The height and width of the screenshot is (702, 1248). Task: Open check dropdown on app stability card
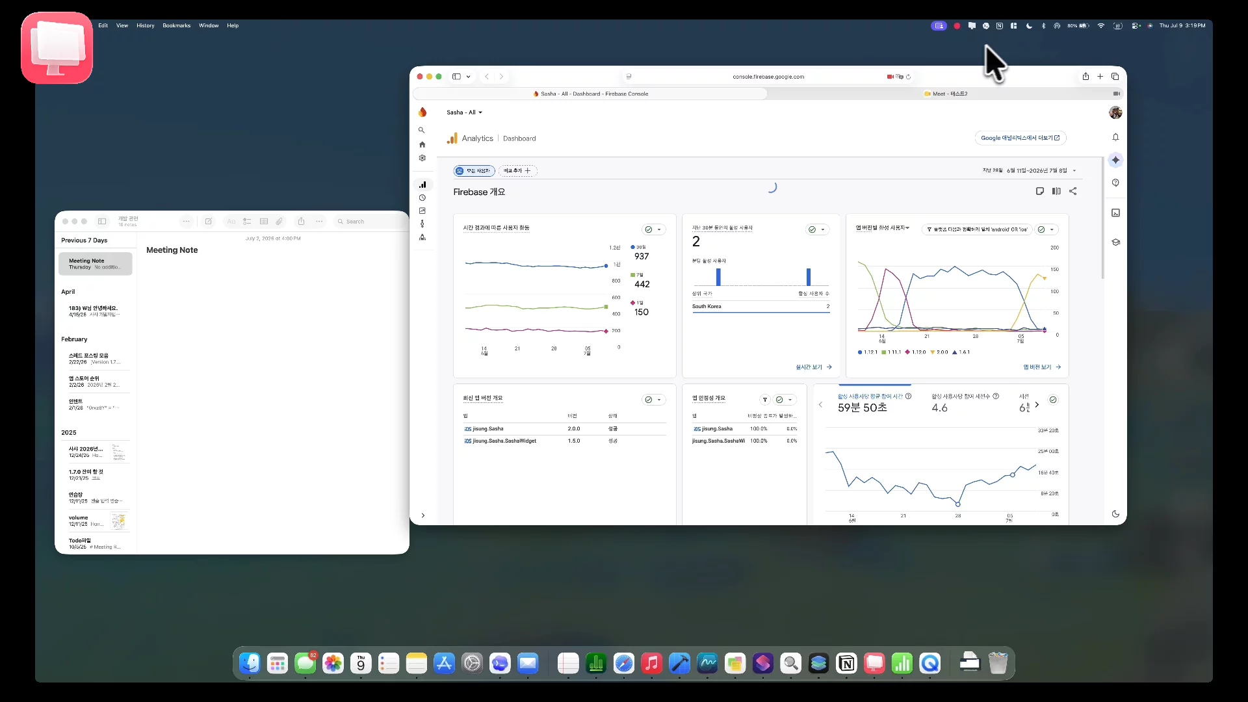pyautogui.click(x=785, y=399)
